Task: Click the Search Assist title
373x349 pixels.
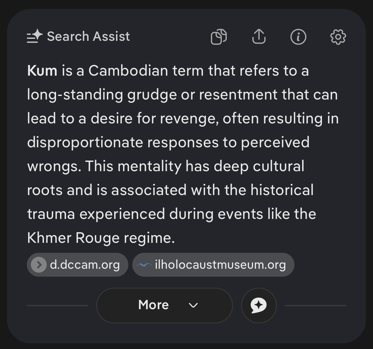Action: (x=89, y=36)
